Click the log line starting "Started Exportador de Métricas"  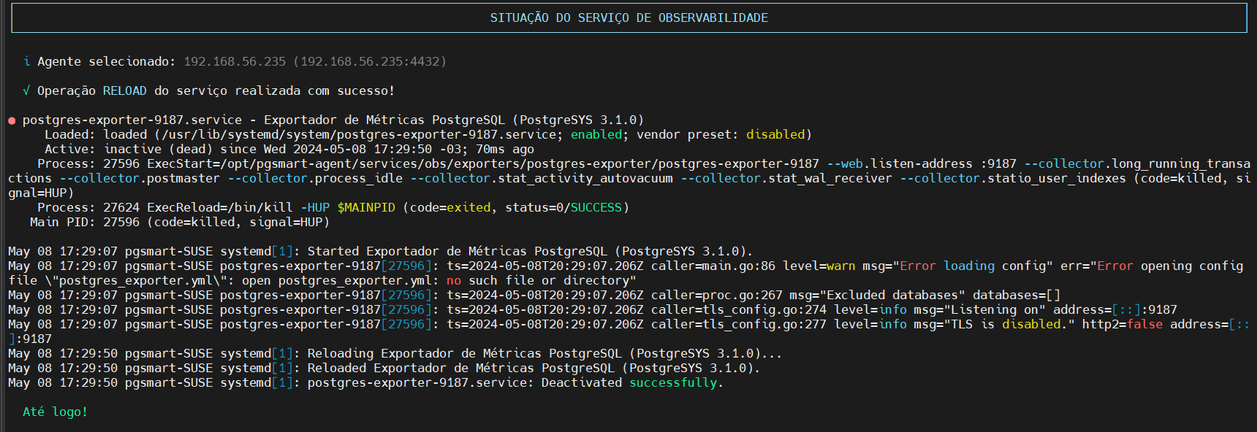pyautogui.click(x=381, y=251)
